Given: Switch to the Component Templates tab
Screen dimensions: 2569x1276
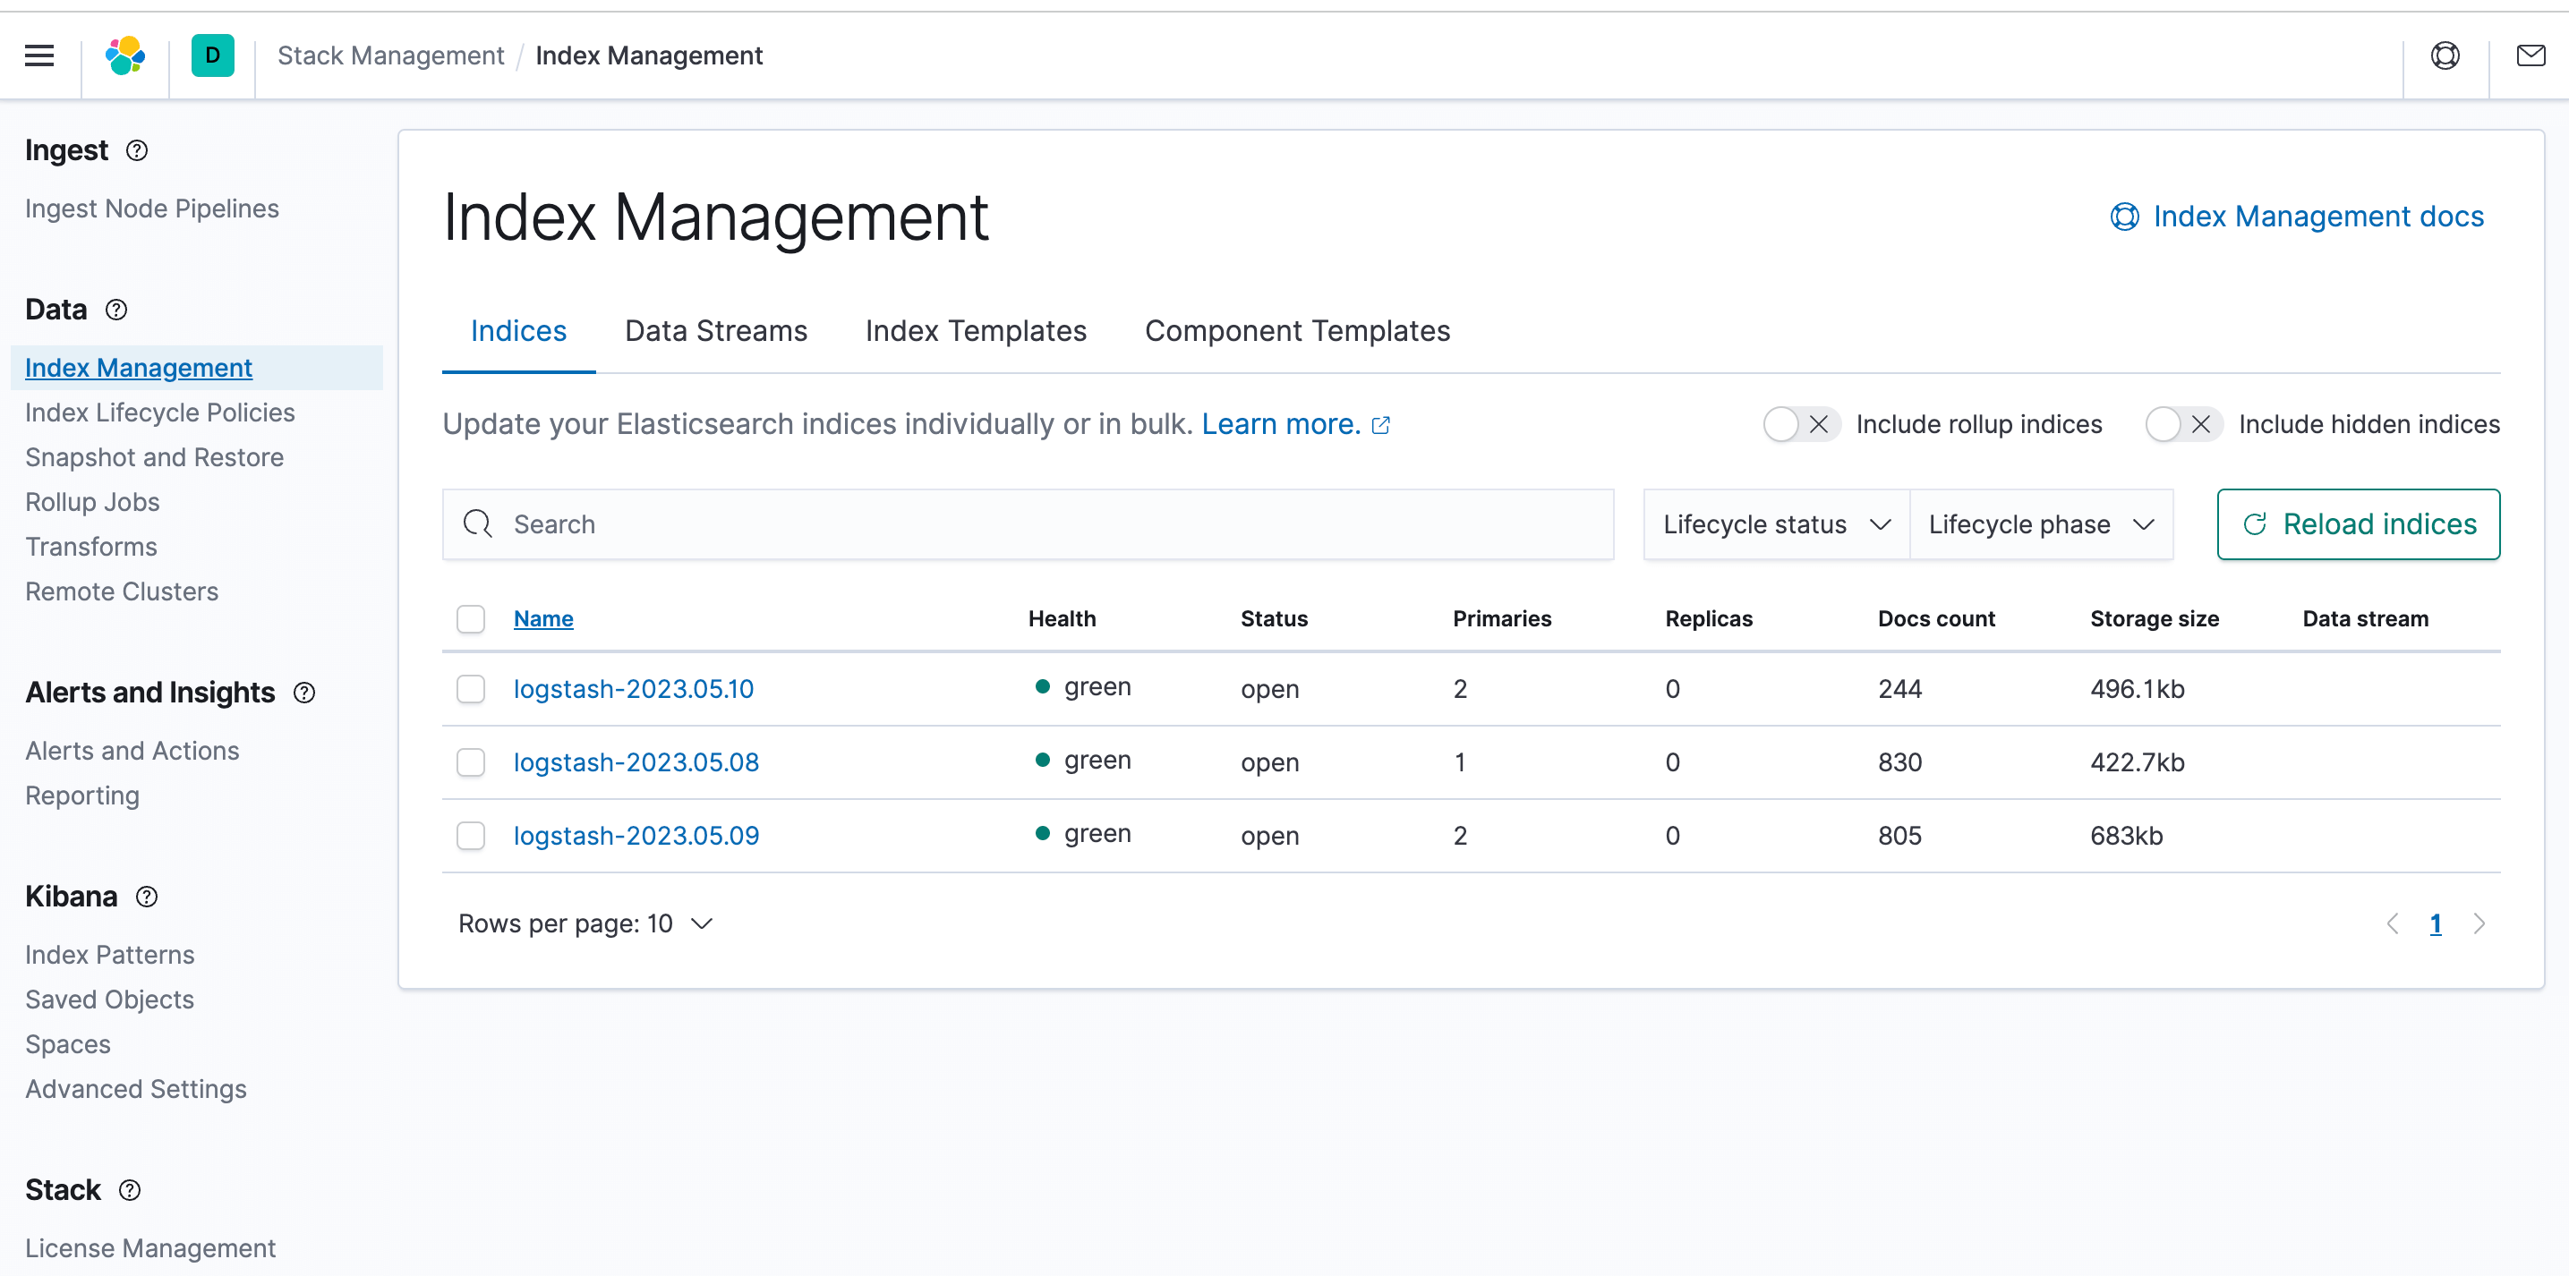Looking at the screenshot, I should pyautogui.click(x=1296, y=331).
